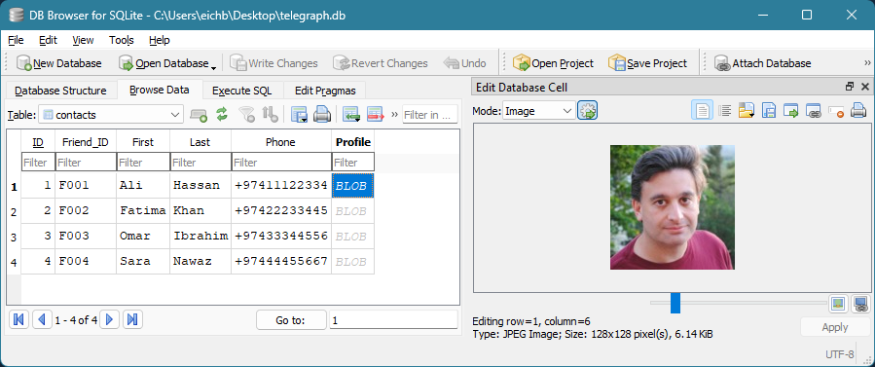
Task: Click the window with chain link icon
Action: 813,111
